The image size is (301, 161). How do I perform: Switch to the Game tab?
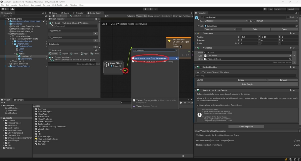coord(65,13)
